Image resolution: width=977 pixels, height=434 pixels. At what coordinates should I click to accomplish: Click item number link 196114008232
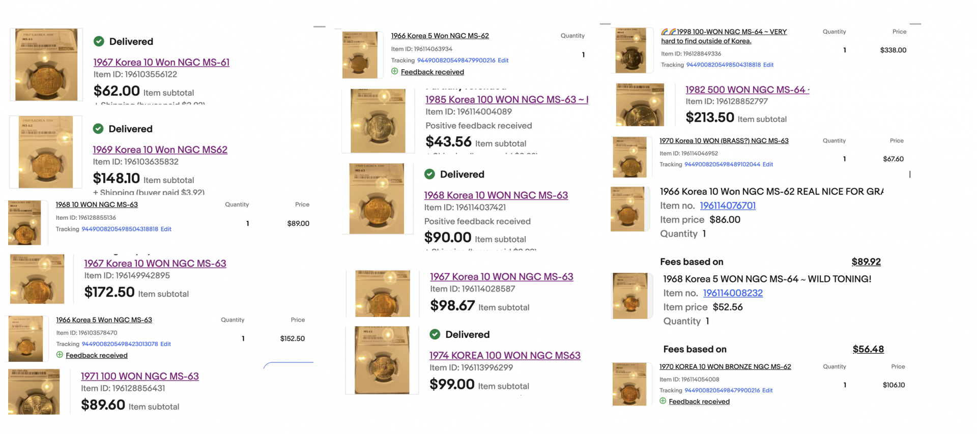point(733,293)
